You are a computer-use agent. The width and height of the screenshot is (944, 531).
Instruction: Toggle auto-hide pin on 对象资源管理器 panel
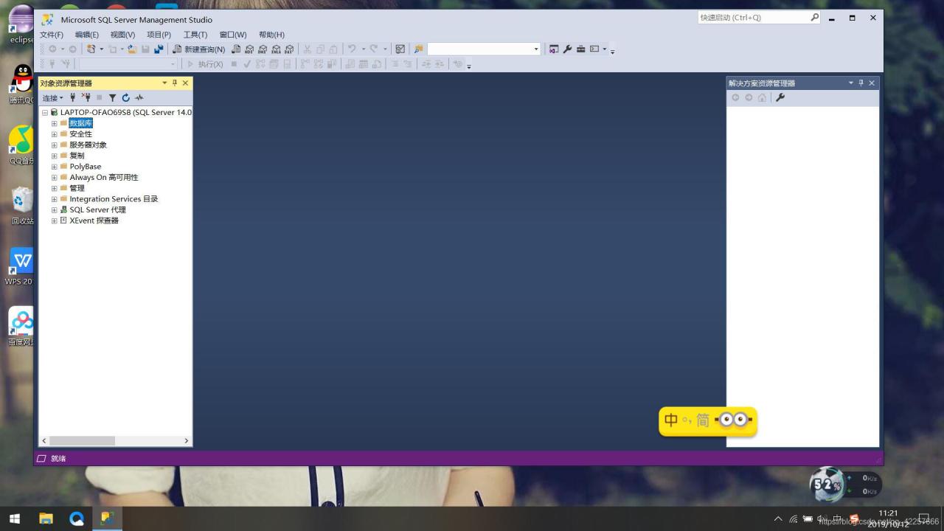point(175,83)
